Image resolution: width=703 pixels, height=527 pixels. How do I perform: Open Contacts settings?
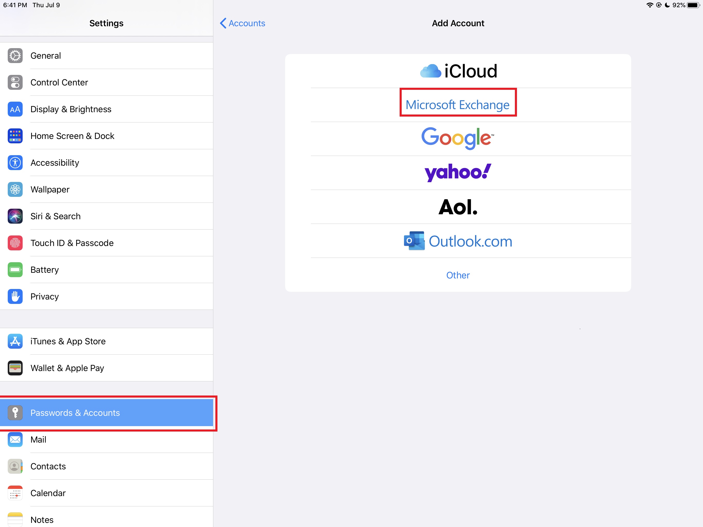coord(107,466)
